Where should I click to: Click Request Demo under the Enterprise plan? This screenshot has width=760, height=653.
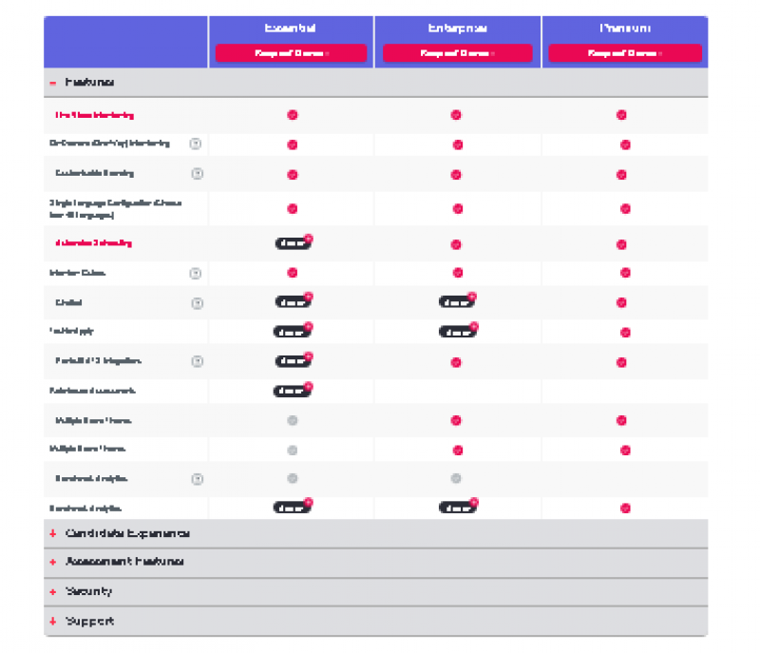457,53
